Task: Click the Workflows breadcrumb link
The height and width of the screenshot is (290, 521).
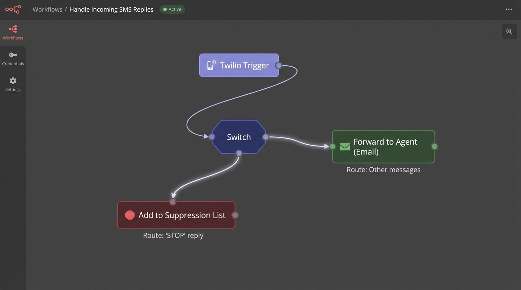Action: pyautogui.click(x=47, y=9)
